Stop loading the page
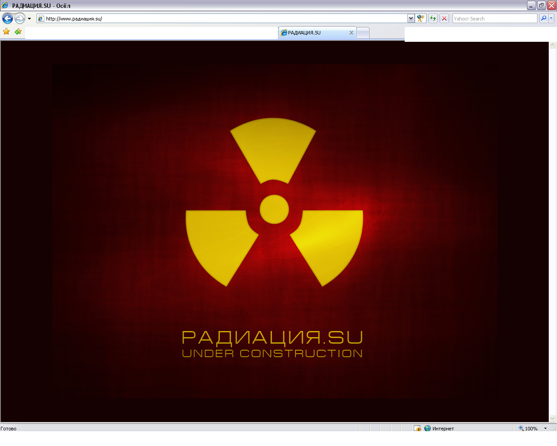The image size is (557, 446). 444,18
